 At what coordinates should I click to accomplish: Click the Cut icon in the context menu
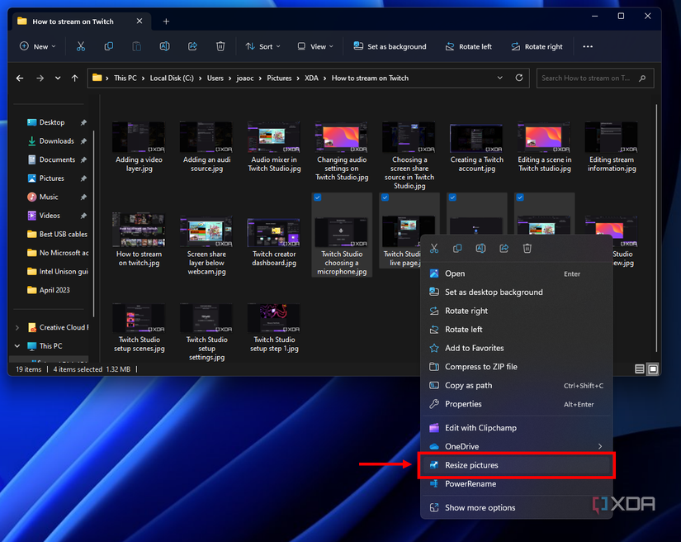(x=434, y=249)
